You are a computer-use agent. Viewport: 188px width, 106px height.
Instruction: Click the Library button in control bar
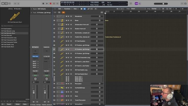click(x=3, y=4)
